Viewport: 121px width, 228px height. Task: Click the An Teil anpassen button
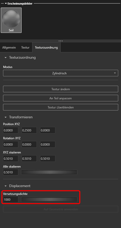61,98
